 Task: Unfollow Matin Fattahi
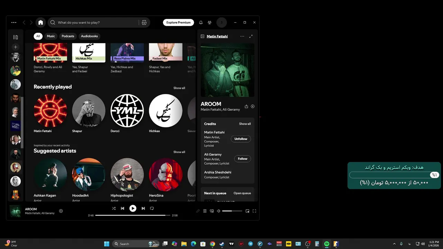241,139
